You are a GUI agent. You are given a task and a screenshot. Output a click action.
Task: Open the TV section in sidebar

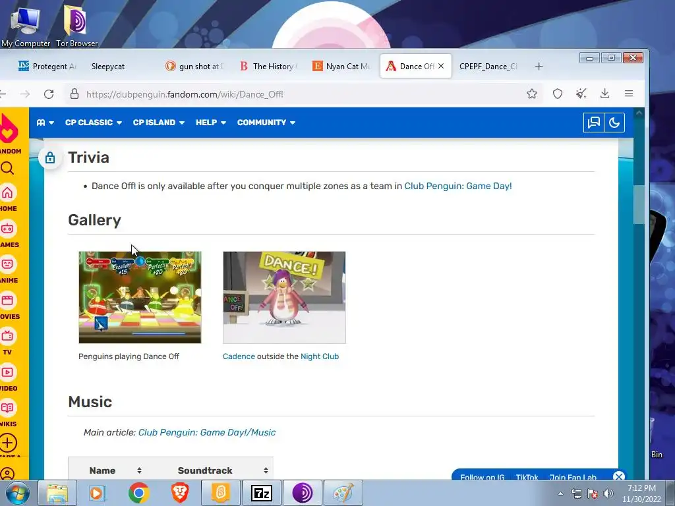pyautogui.click(x=7, y=342)
